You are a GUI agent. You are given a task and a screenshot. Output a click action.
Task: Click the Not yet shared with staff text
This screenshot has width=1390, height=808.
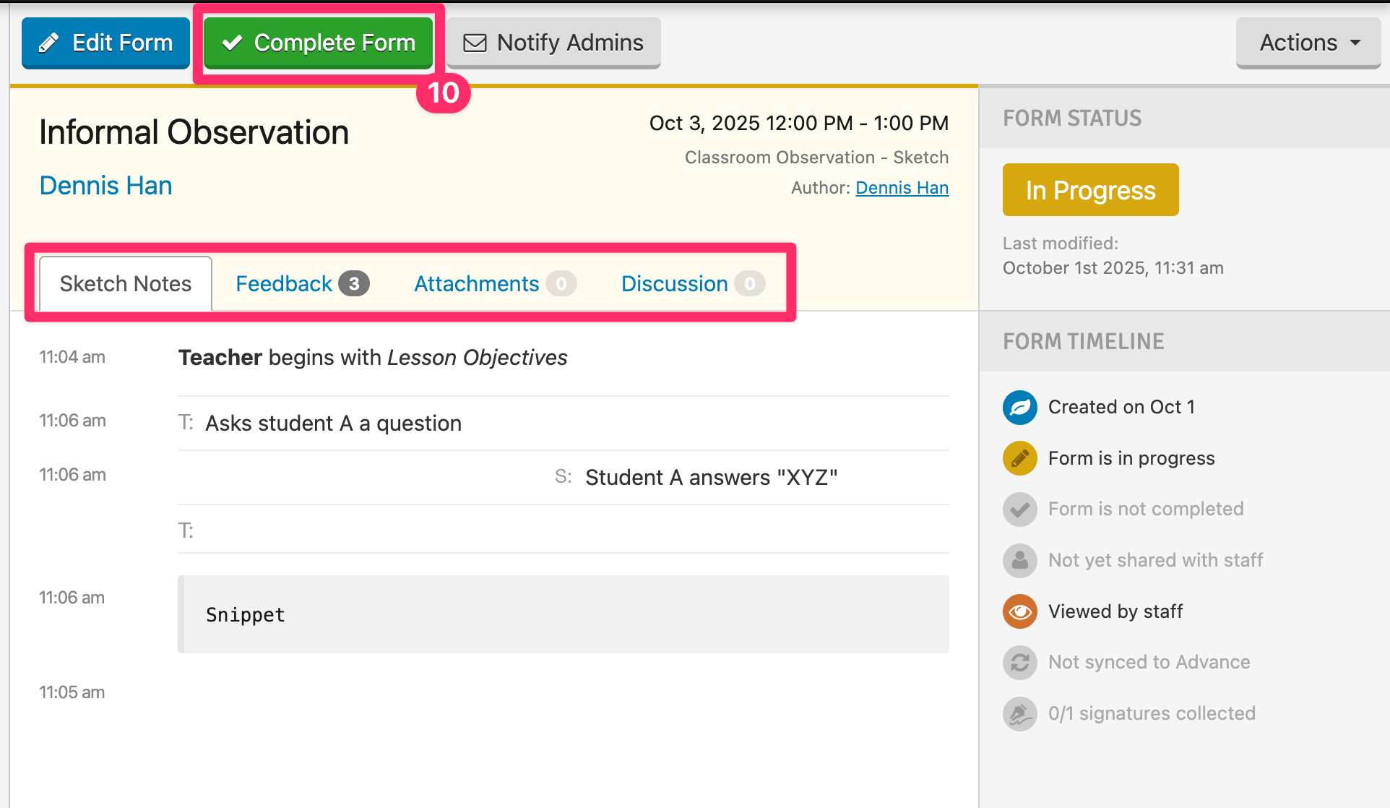(x=1155, y=560)
